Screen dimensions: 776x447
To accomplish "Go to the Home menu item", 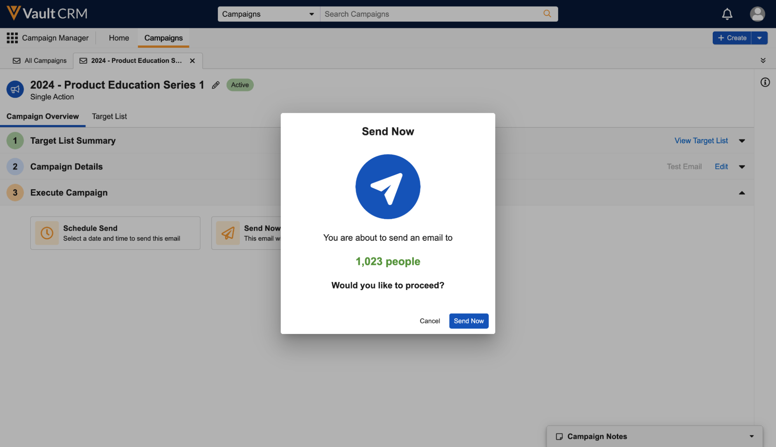I will 119,38.
